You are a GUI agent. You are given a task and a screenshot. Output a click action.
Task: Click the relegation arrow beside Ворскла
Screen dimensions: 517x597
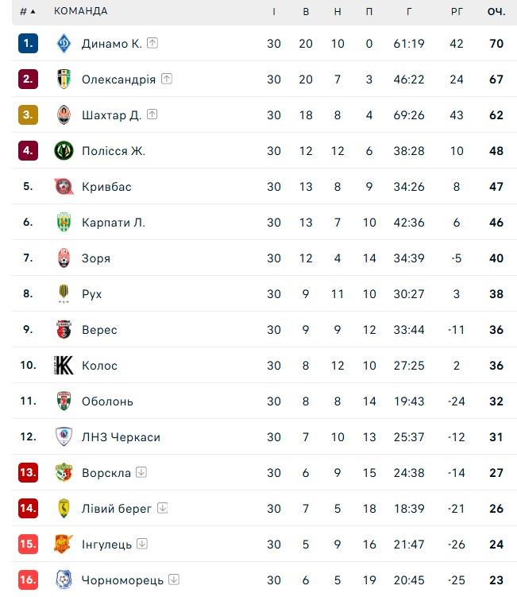(141, 473)
